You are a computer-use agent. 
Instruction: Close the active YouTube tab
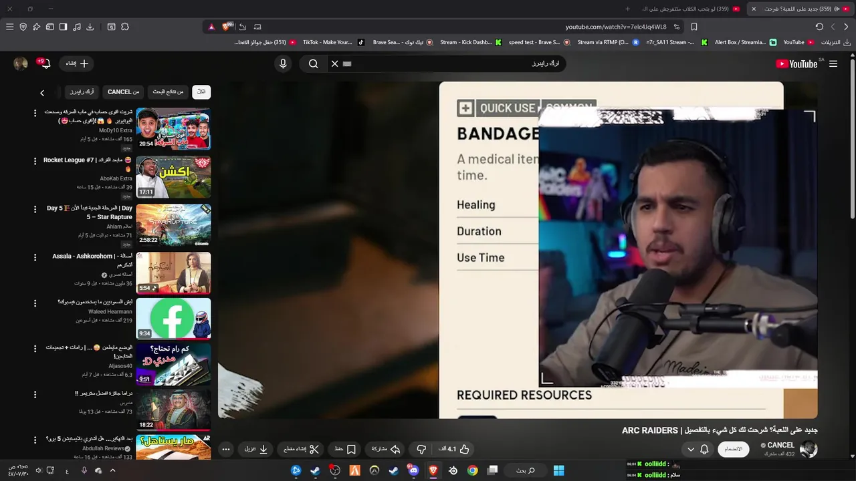(754, 9)
